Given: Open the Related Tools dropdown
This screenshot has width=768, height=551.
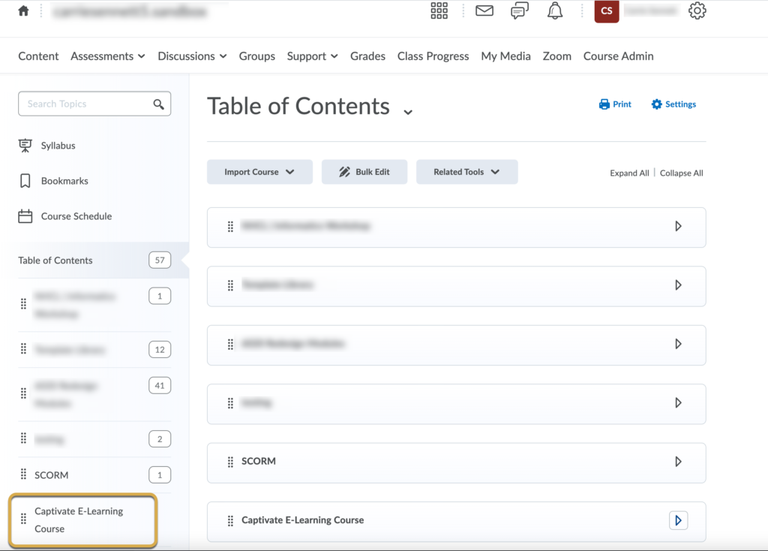Looking at the screenshot, I should click(x=466, y=172).
